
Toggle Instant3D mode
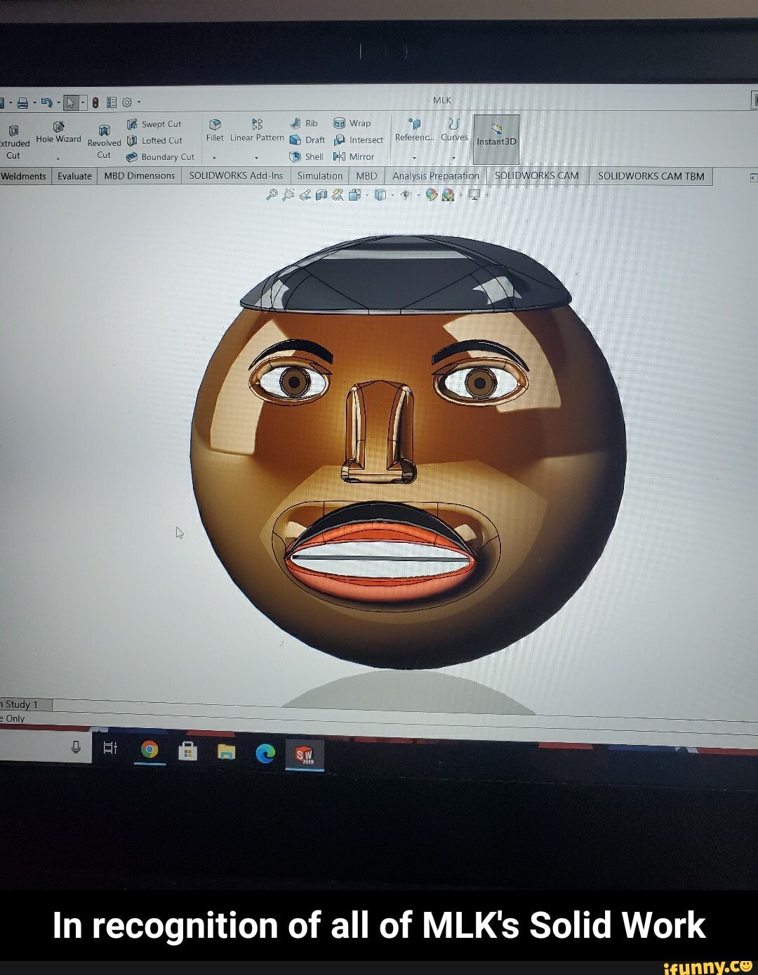pos(496,135)
